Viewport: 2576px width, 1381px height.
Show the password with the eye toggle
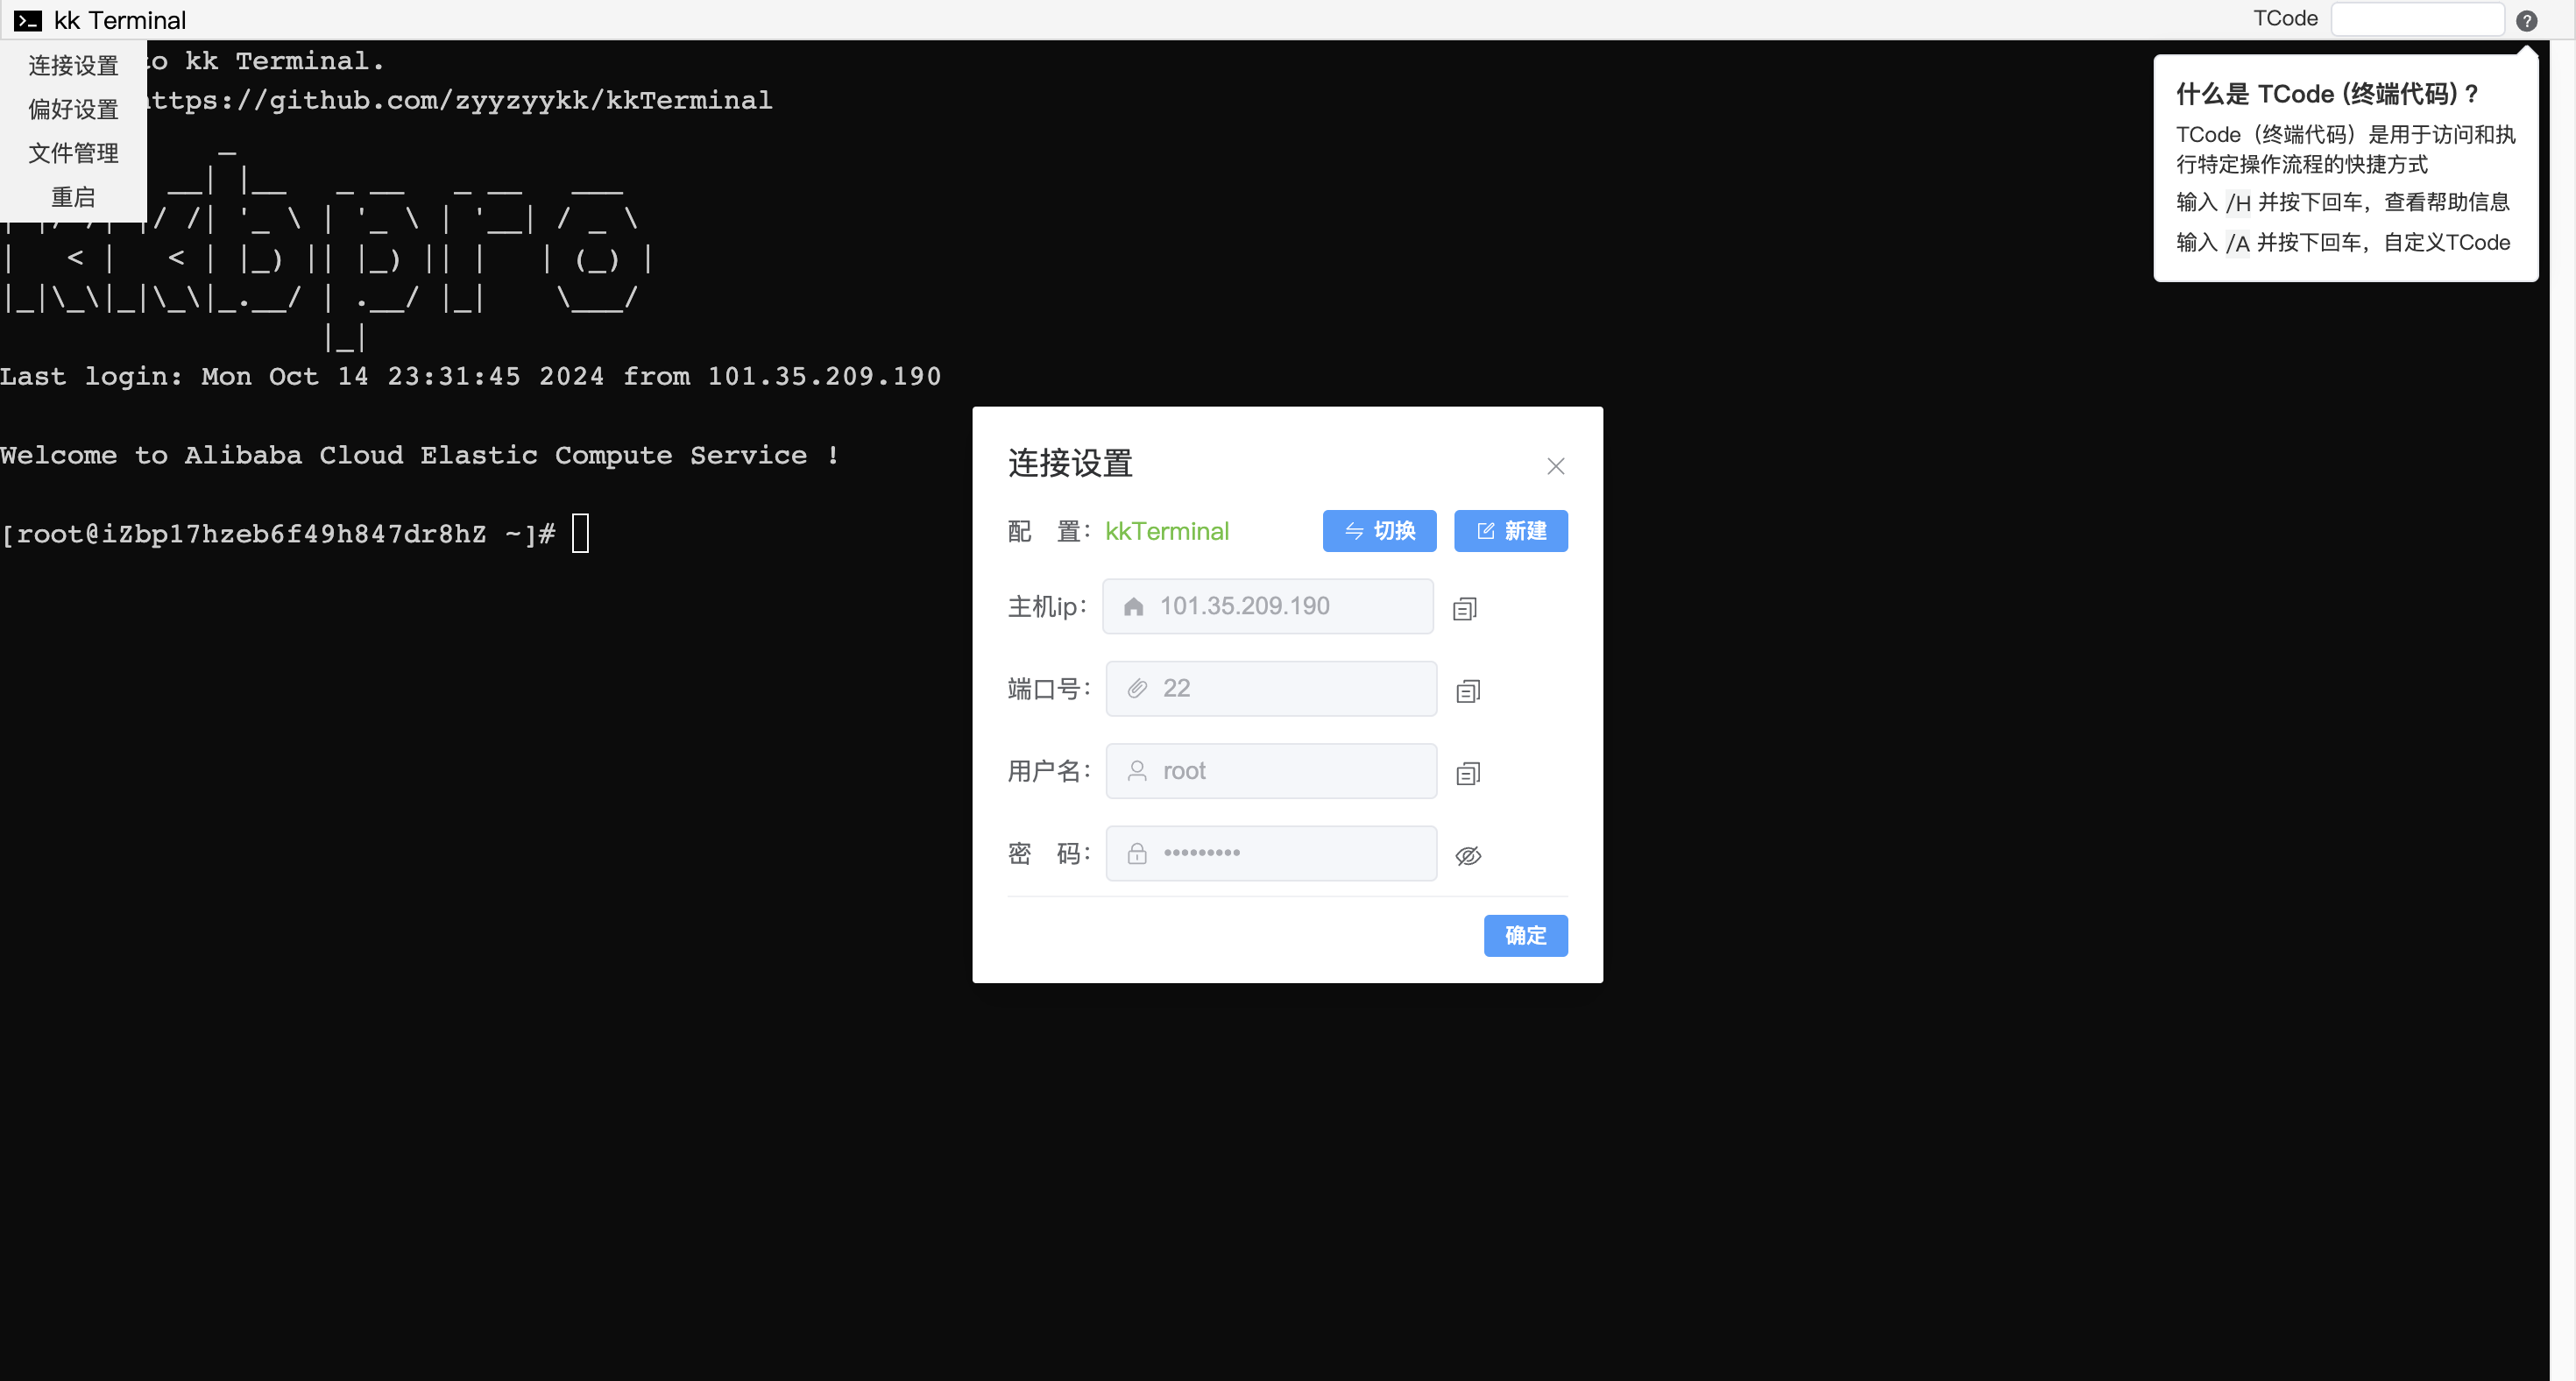[x=1468, y=855]
